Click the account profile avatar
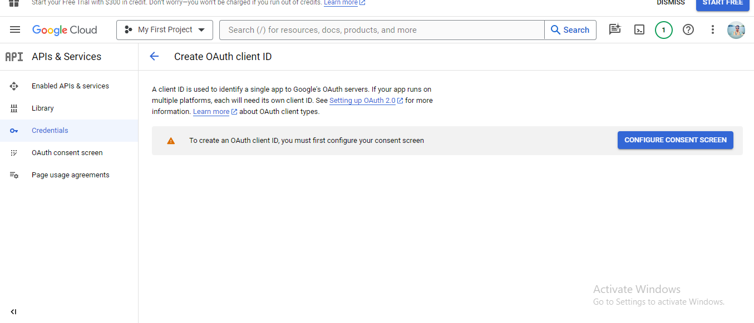The height and width of the screenshot is (323, 754). [x=736, y=30]
